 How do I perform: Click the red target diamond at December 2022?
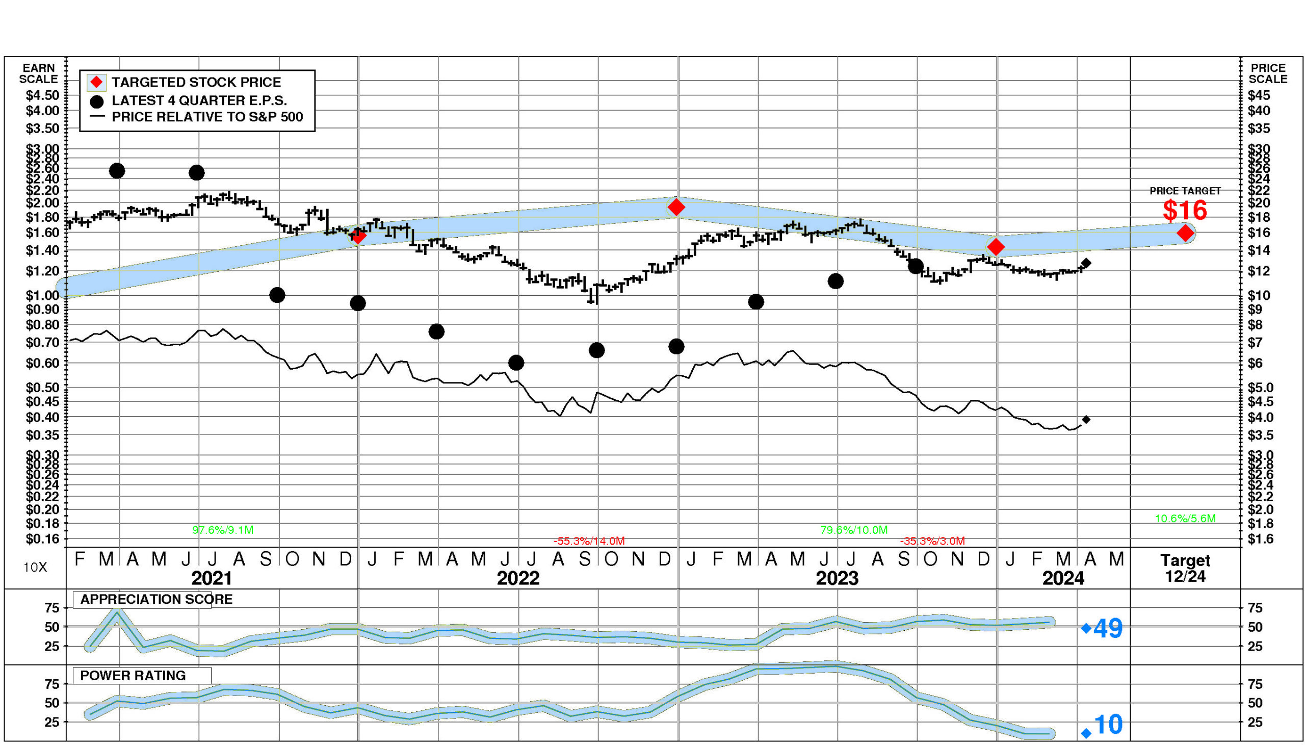click(676, 207)
